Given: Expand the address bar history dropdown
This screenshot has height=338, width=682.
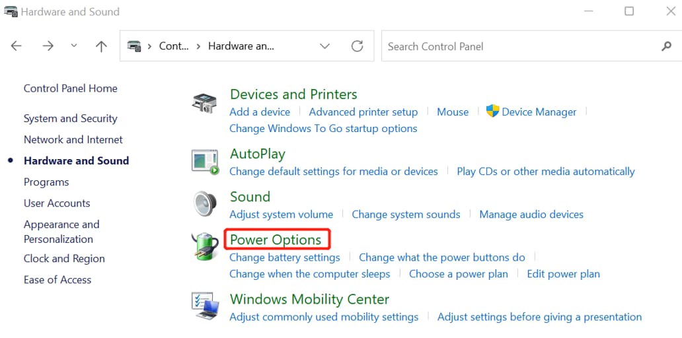Looking at the screenshot, I should (x=324, y=46).
